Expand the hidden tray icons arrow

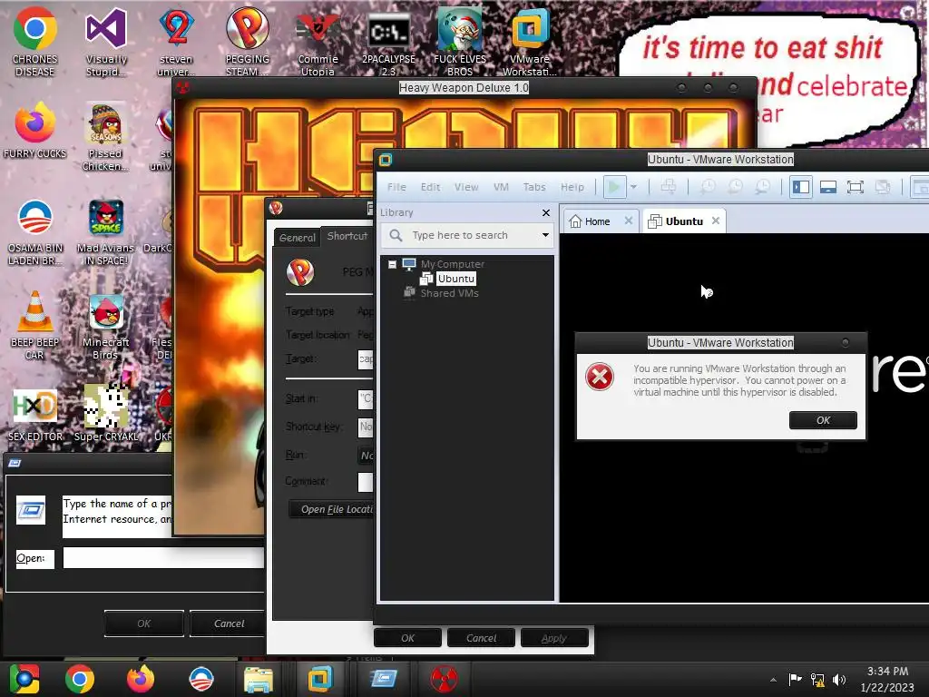tap(773, 680)
